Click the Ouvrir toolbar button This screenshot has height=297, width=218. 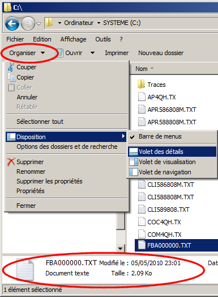(69, 53)
